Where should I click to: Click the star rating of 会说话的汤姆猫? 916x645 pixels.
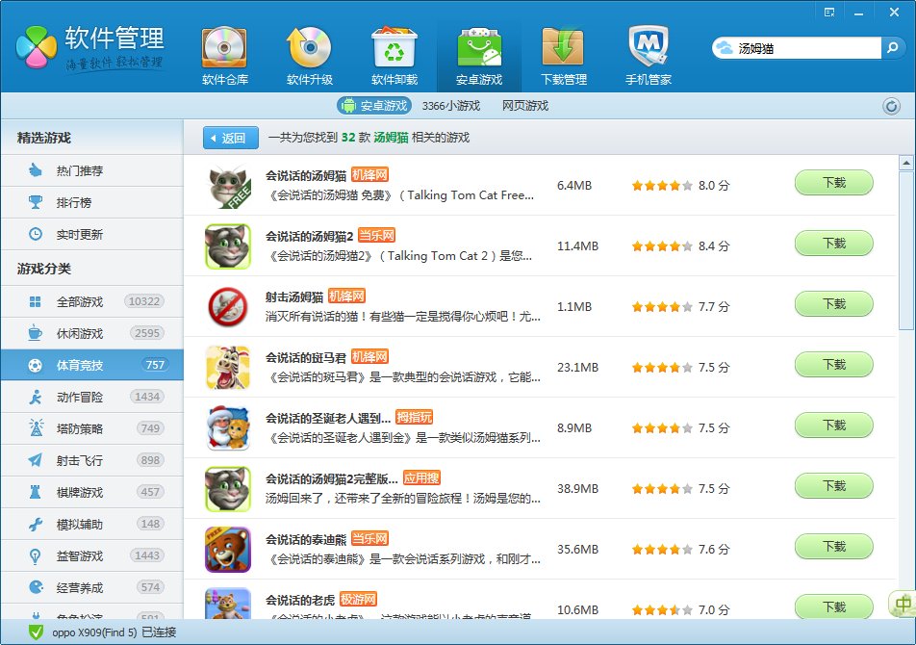click(x=661, y=185)
